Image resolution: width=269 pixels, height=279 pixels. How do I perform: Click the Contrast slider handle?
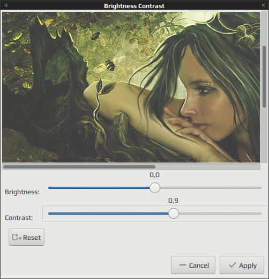coord(174,214)
